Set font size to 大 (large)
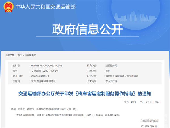Viewport: 170px width, 128px height. (x=133, y=102)
